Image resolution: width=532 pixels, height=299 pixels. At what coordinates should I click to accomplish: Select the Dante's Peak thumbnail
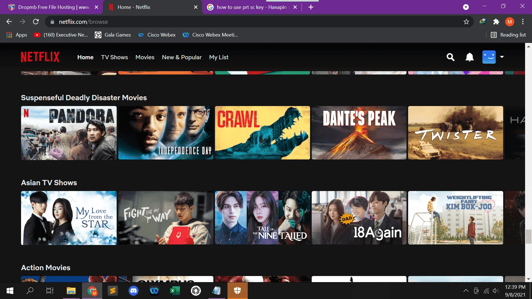click(359, 133)
